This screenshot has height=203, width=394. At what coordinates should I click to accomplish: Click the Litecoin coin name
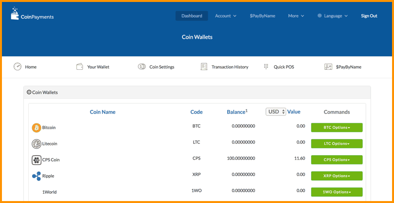point(50,144)
